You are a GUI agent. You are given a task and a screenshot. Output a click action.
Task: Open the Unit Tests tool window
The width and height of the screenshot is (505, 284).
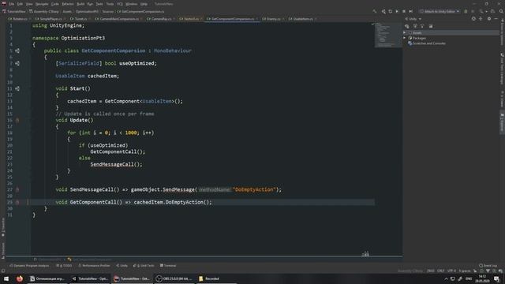(x=144, y=266)
